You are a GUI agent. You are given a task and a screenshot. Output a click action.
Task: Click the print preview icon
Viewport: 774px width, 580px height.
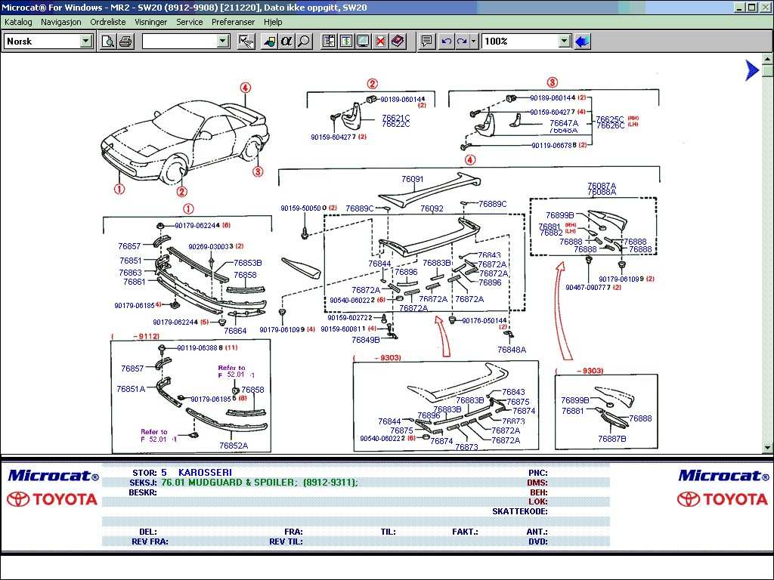pos(107,41)
